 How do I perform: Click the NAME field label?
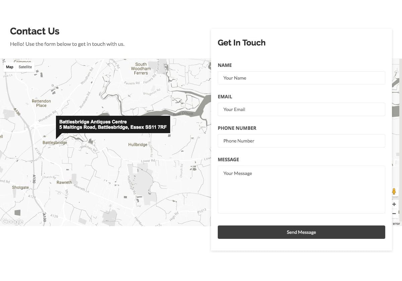[225, 65]
